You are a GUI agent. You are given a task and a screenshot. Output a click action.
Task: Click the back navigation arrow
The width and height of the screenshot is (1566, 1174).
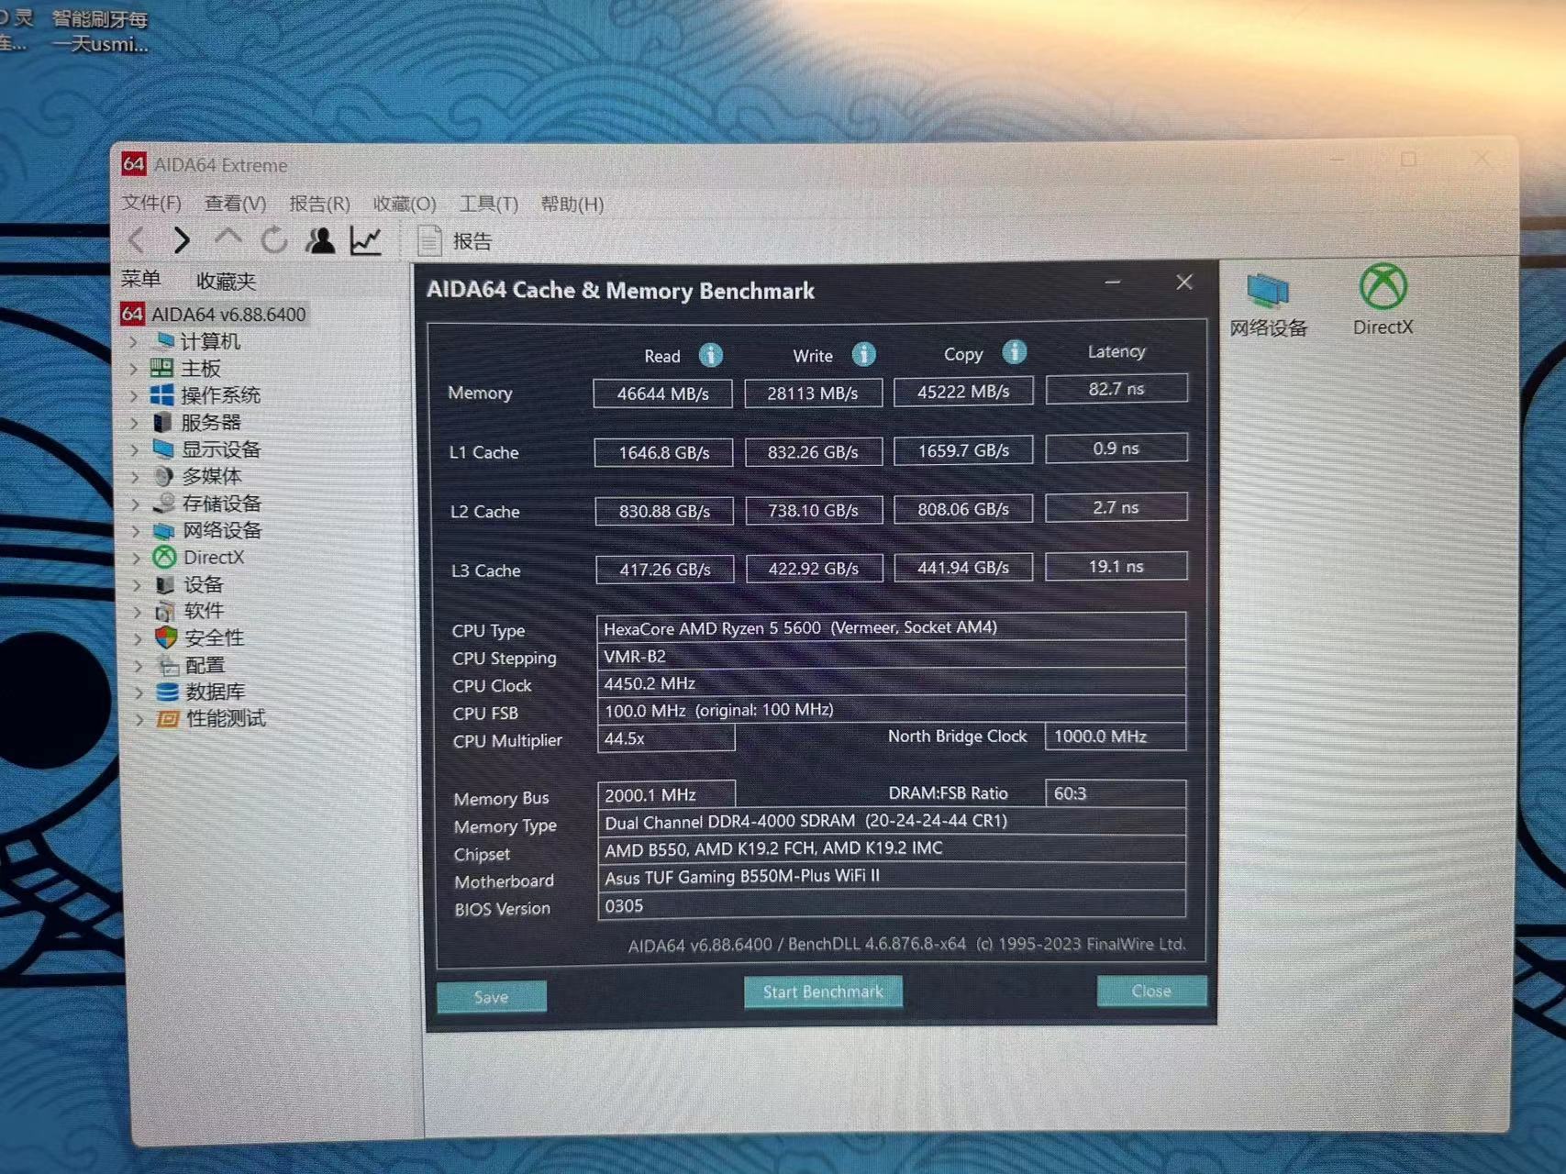[x=136, y=239]
